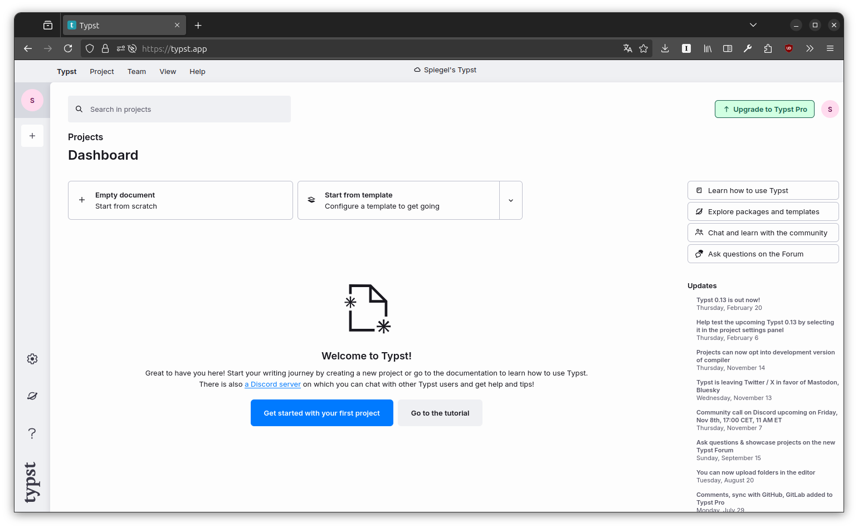Viewport: 858px width, 528px height.
Task: Bookmark this page with star icon
Action: coord(643,48)
